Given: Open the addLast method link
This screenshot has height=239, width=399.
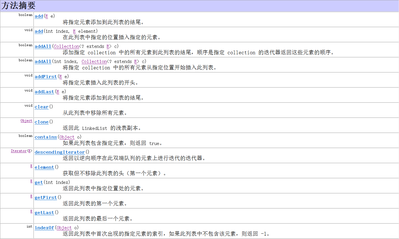Looking at the screenshot, I should 44,92.
